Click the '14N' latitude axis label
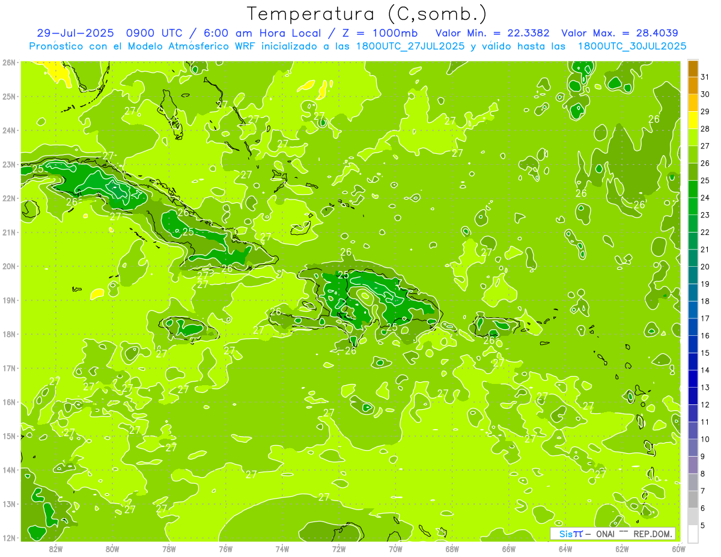 (8, 470)
